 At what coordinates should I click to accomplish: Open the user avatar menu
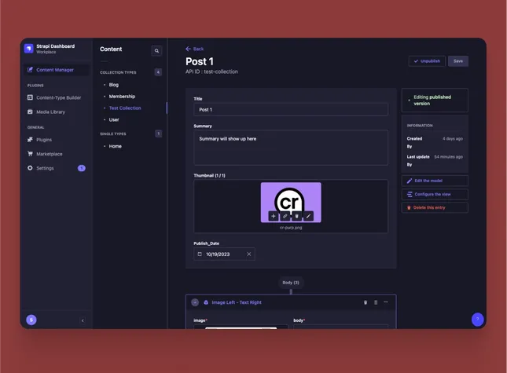31,320
